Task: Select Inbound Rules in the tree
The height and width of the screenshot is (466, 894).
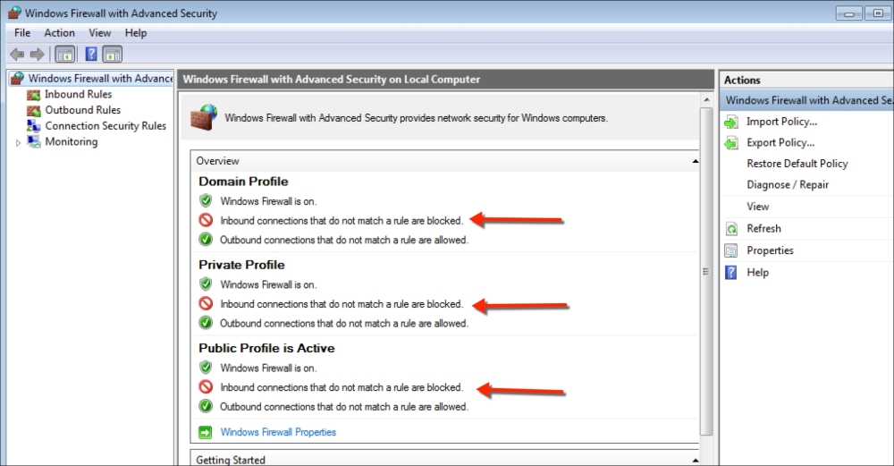Action: click(x=78, y=94)
